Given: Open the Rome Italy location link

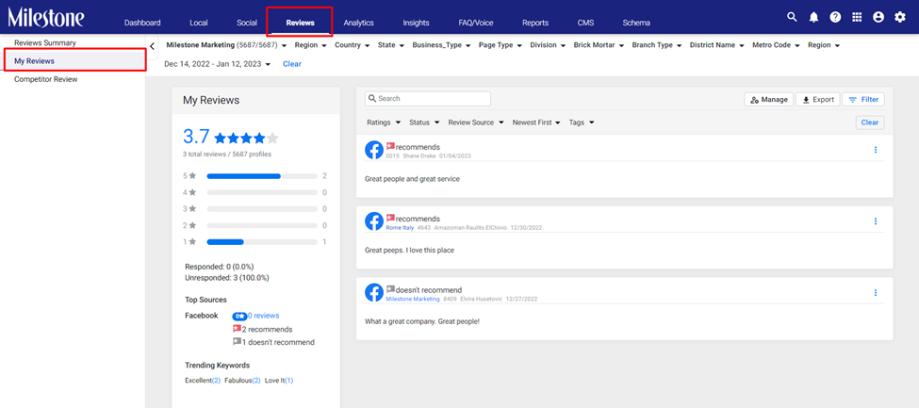Looking at the screenshot, I should [400, 227].
